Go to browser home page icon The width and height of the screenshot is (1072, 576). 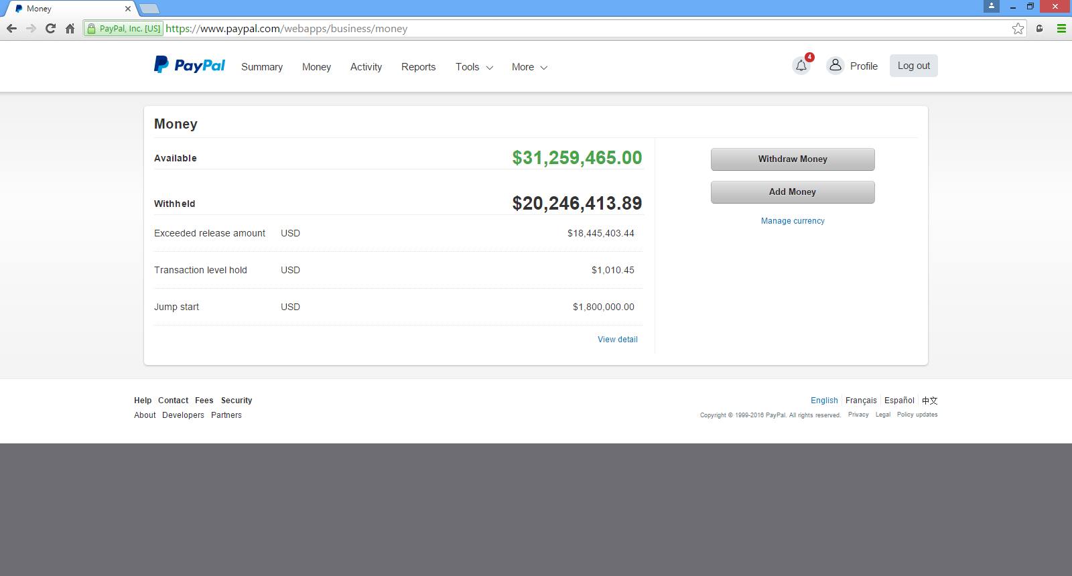tap(70, 29)
